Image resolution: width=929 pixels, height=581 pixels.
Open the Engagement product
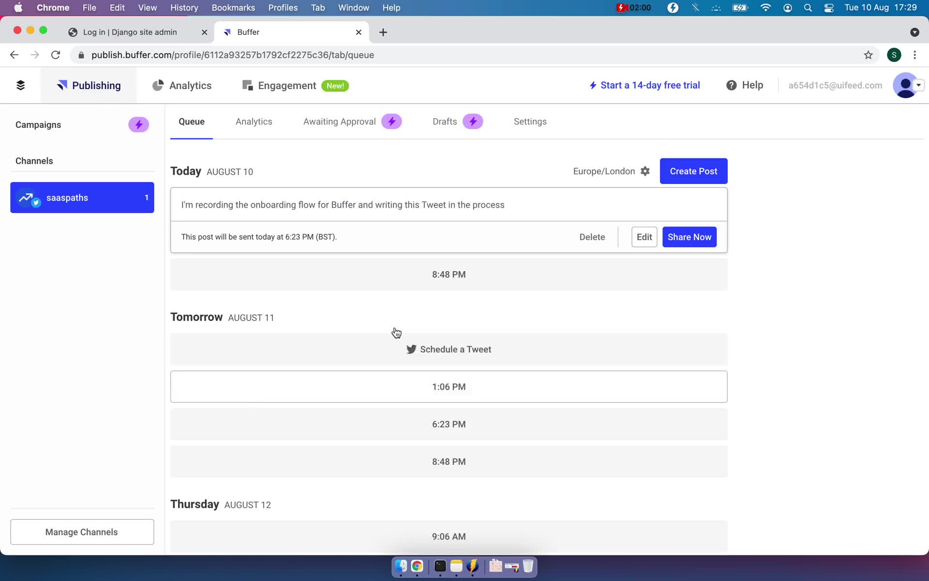tap(286, 85)
